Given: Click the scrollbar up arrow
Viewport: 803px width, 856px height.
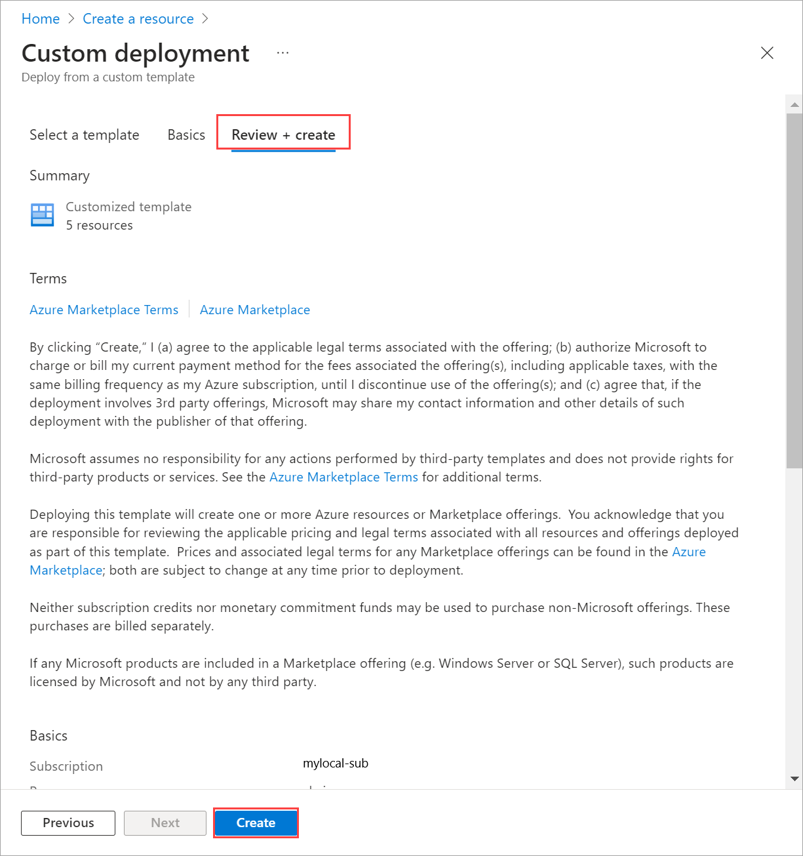Looking at the screenshot, I should [x=794, y=104].
